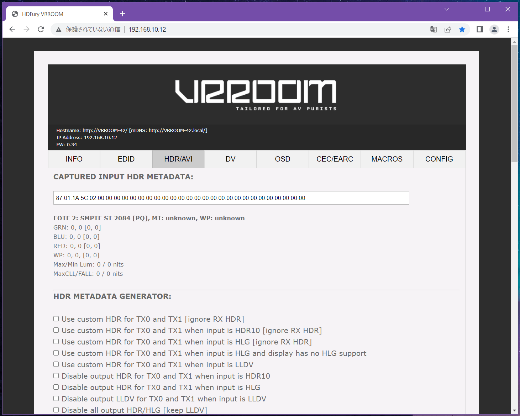This screenshot has width=520, height=416.
Task: Open the Chrome three-dot menu
Action: click(x=508, y=29)
